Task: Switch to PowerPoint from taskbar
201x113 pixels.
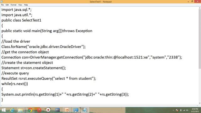Action: (67, 110)
